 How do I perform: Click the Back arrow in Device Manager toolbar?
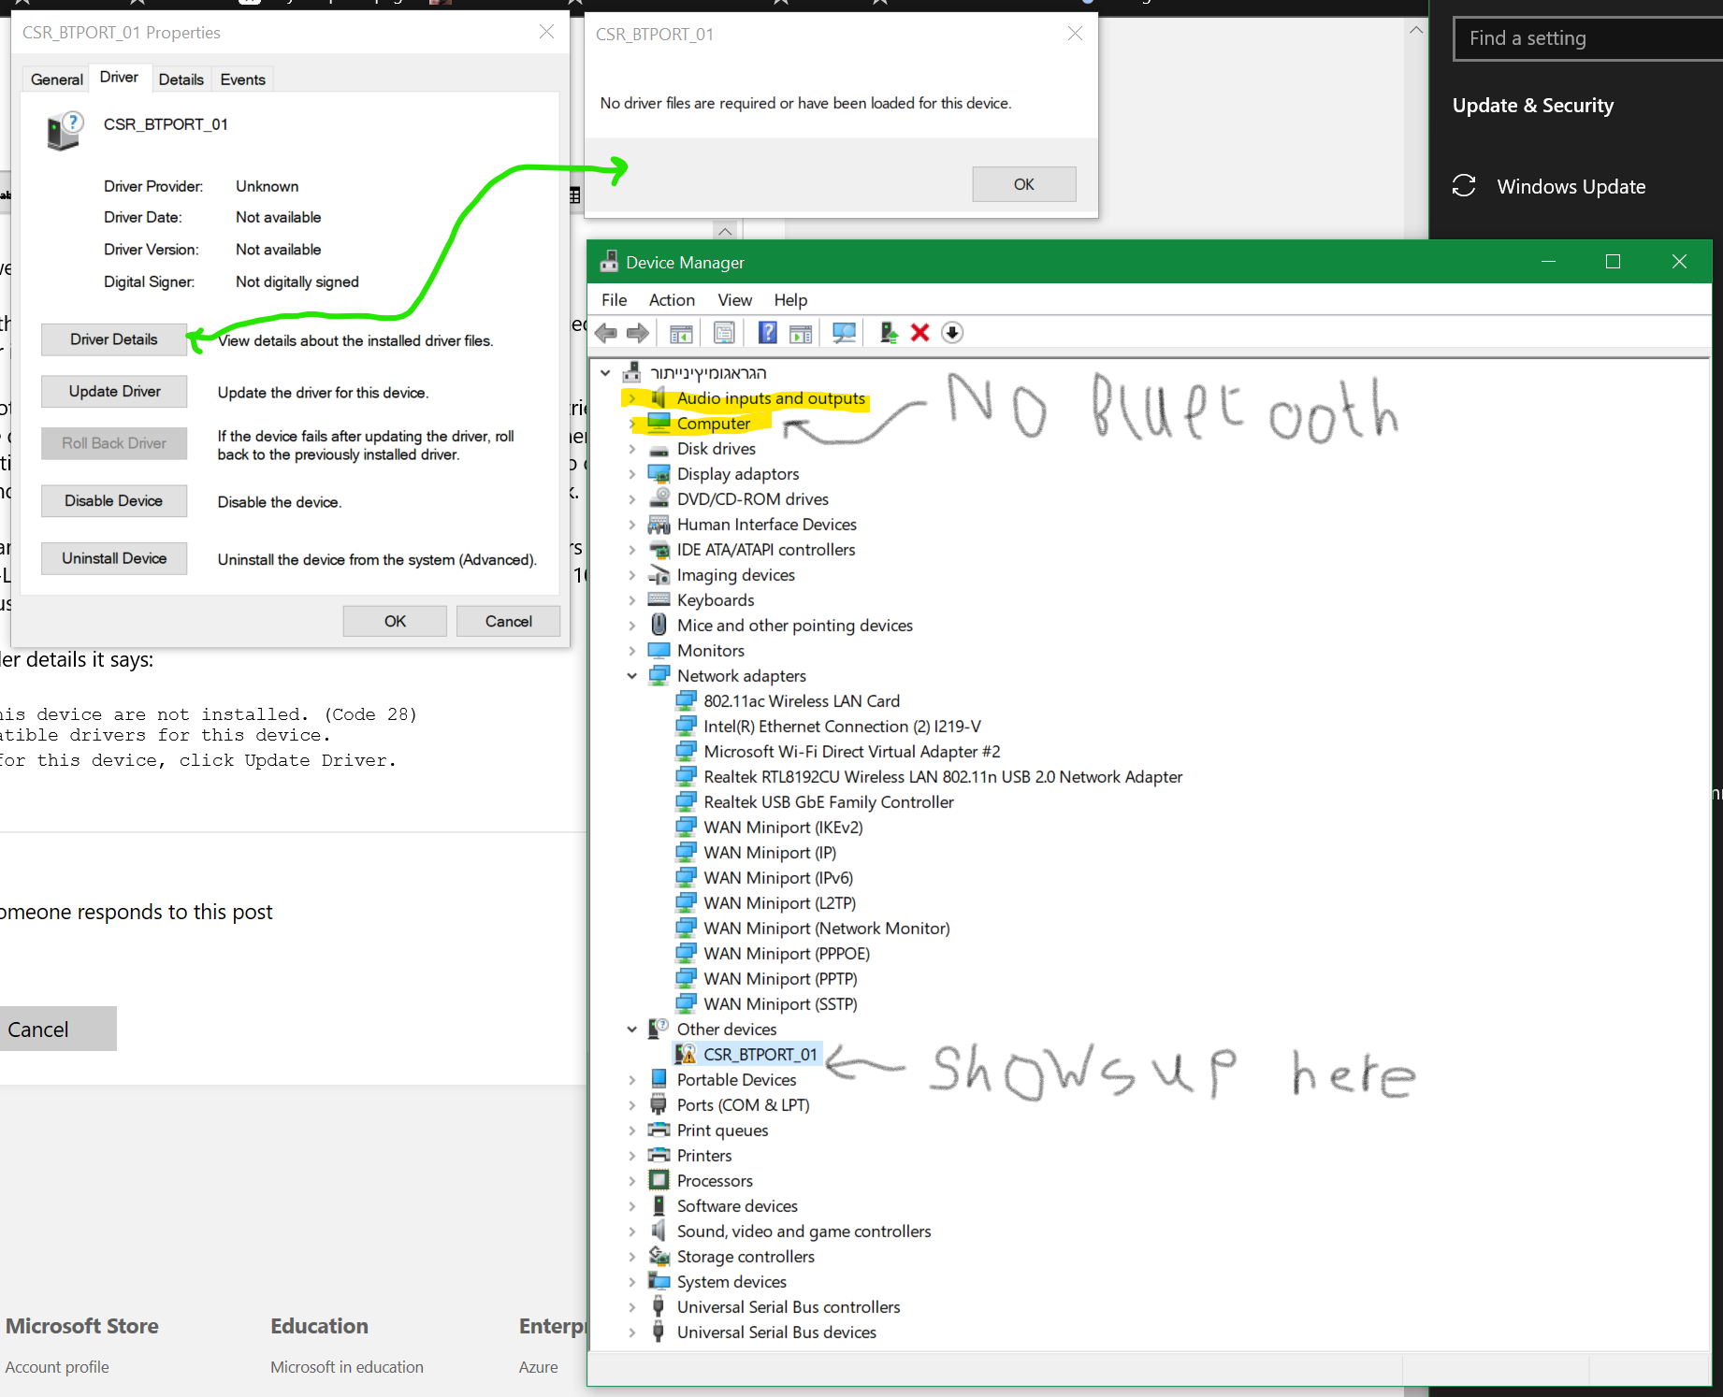click(x=606, y=333)
